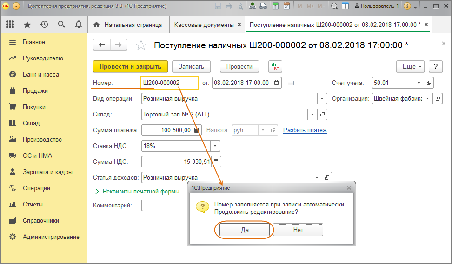452x264 pixels.
Task: Open the notifications bell icon
Action: 79,25
